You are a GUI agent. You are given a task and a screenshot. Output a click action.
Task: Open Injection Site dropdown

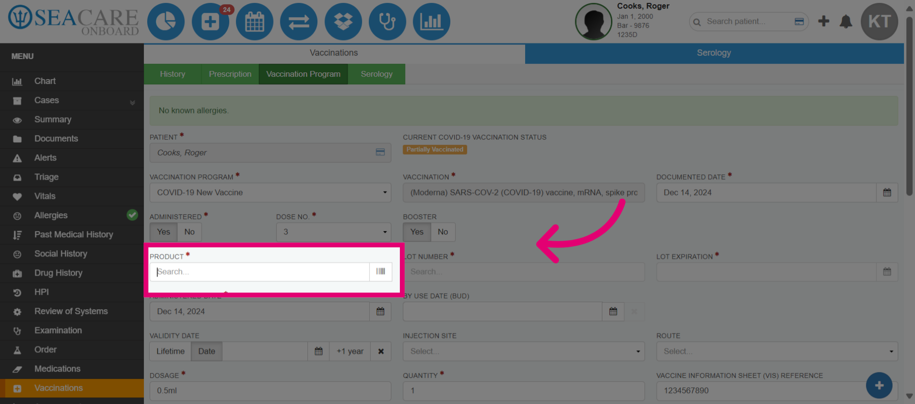coord(524,351)
